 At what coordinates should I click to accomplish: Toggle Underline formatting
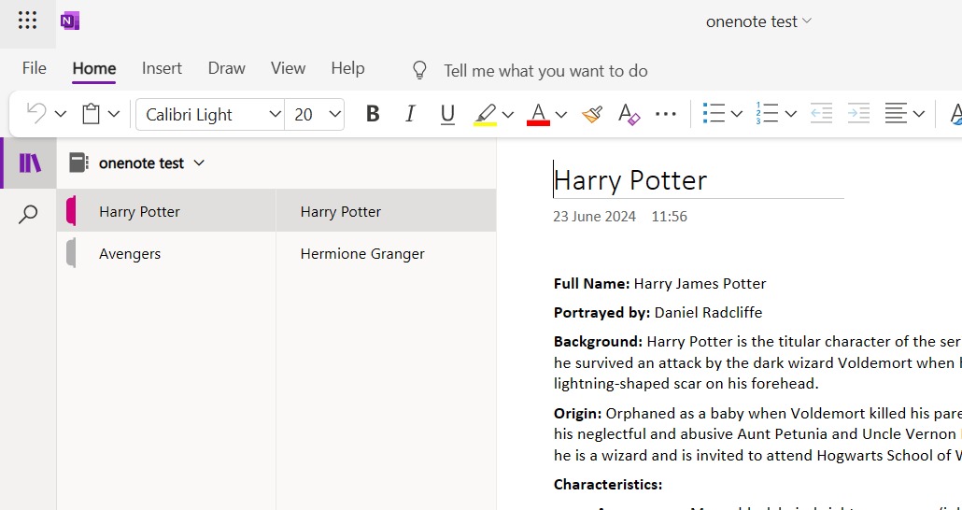pos(448,114)
